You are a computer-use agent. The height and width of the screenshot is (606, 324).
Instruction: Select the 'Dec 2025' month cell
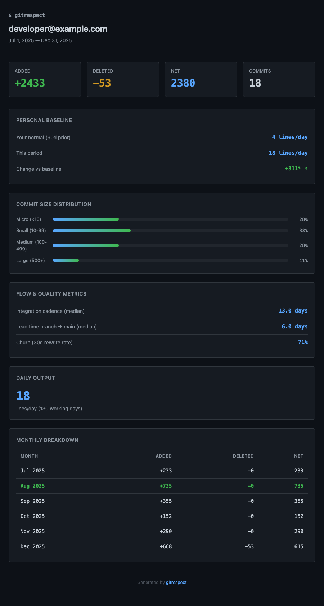[32, 546]
